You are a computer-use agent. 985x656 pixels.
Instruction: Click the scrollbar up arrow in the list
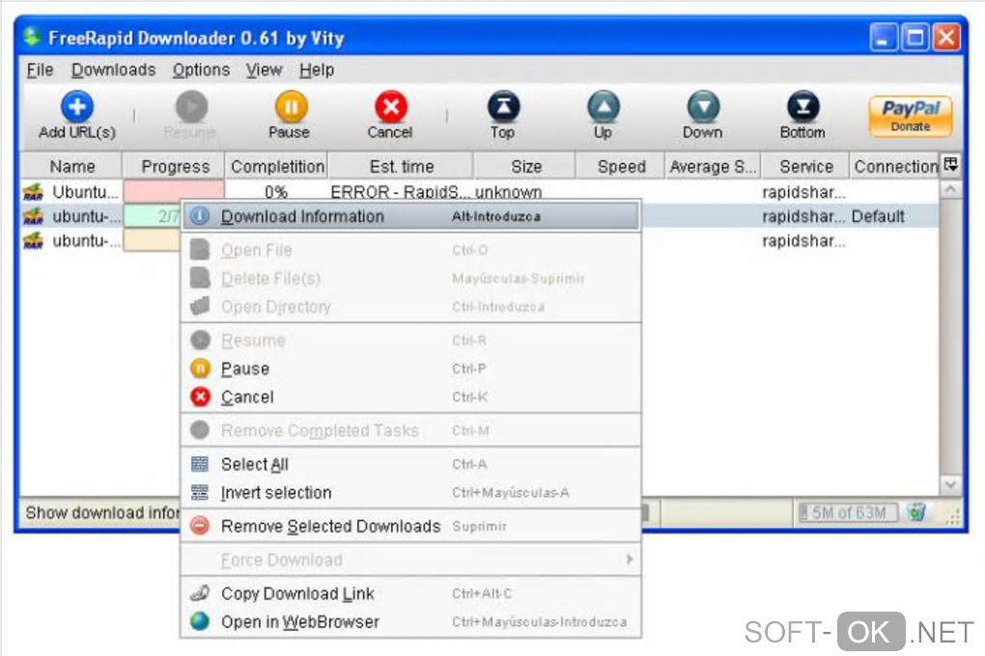pos(950,189)
